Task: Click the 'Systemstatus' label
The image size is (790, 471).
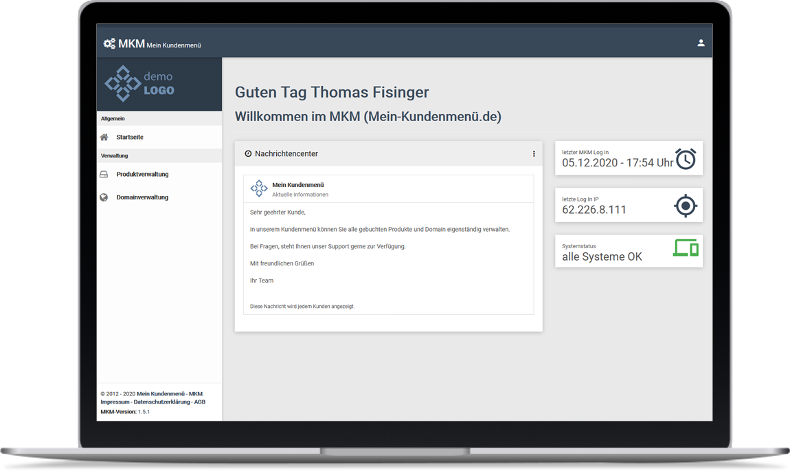Action: [579, 246]
